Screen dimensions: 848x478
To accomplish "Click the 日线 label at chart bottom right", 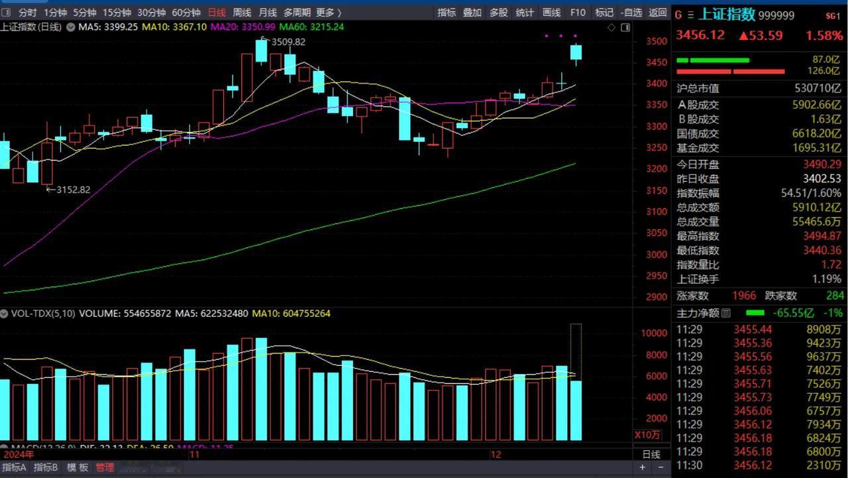I will pos(651,455).
